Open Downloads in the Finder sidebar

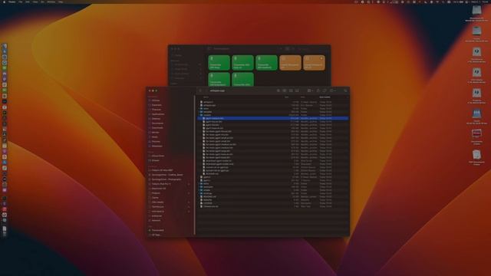point(157,128)
